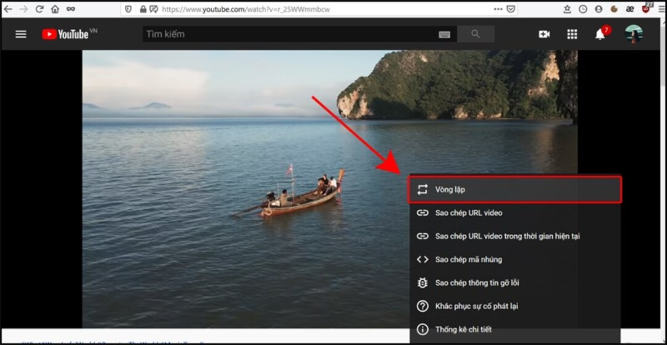Viewport: 667px width, 345px height.
Task: Open the on-screen keyboard in search box
Action: click(x=445, y=35)
